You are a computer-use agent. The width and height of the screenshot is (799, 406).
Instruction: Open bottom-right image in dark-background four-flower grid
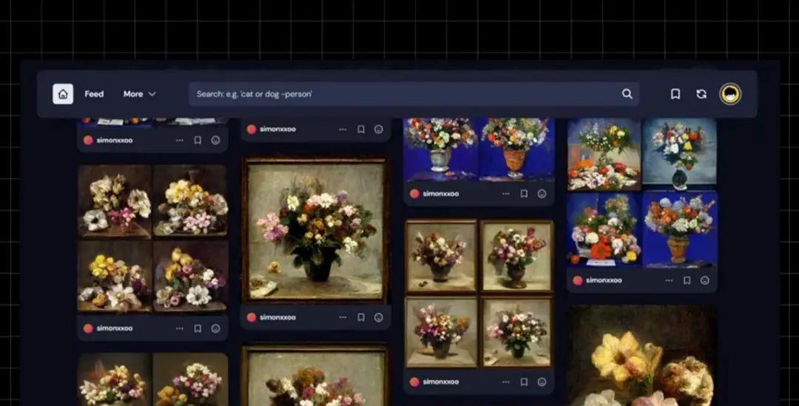191,276
